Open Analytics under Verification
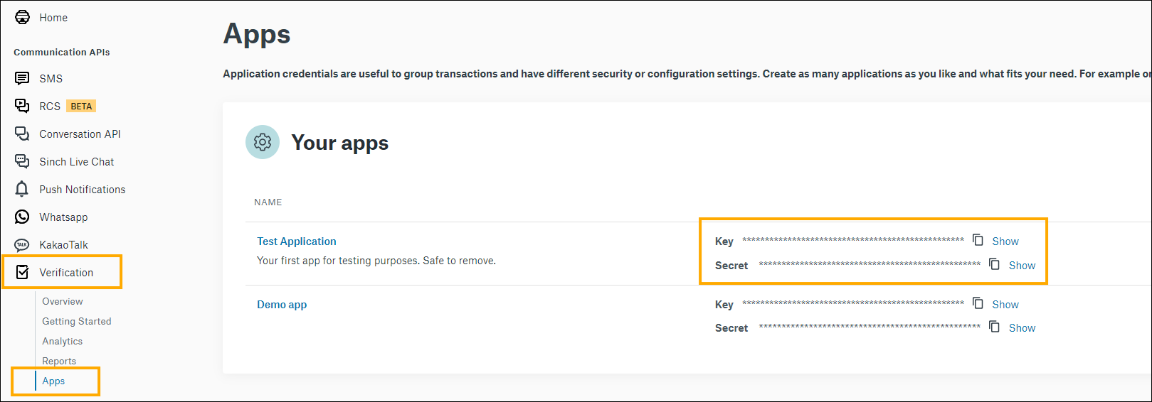Screen dimensions: 1152x402 click(x=62, y=342)
